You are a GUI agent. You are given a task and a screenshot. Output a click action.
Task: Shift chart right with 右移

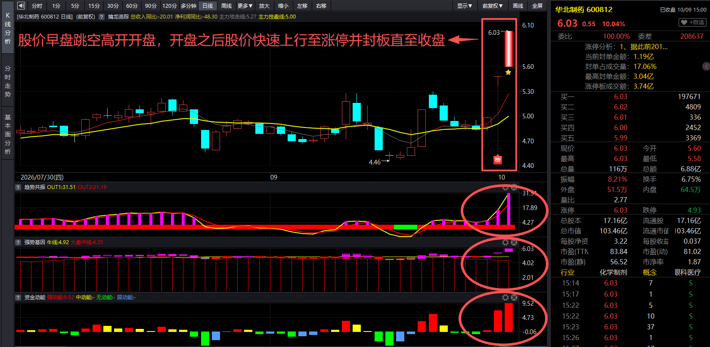click(x=321, y=6)
